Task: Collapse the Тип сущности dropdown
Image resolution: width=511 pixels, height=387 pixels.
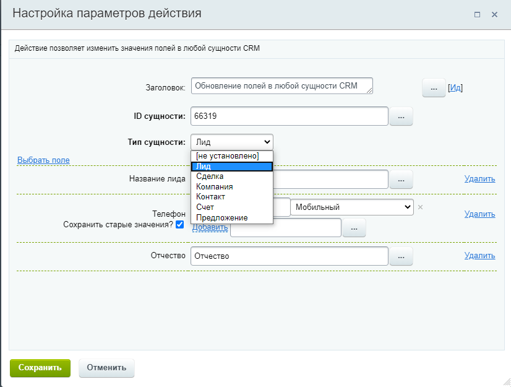Action: [231, 142]
